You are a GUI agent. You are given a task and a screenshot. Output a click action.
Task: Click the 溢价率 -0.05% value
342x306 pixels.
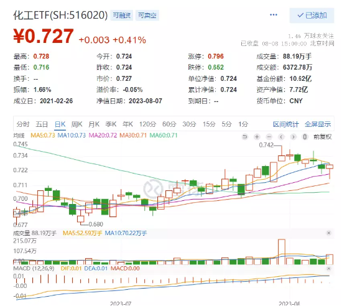(x=132, y=90)
